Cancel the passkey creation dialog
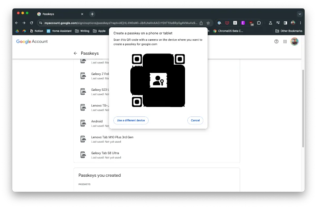This screenshot has width=317, height=208. pos(195,120)
